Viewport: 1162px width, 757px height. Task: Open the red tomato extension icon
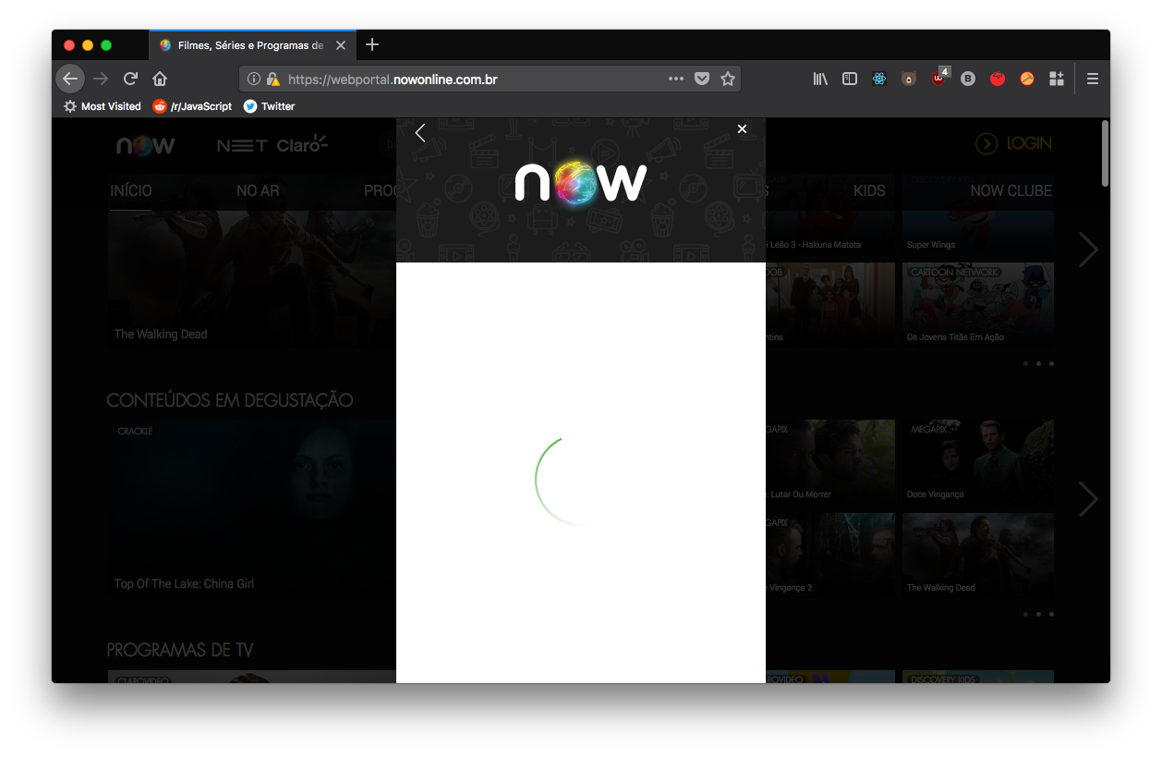tap(998, 79)
